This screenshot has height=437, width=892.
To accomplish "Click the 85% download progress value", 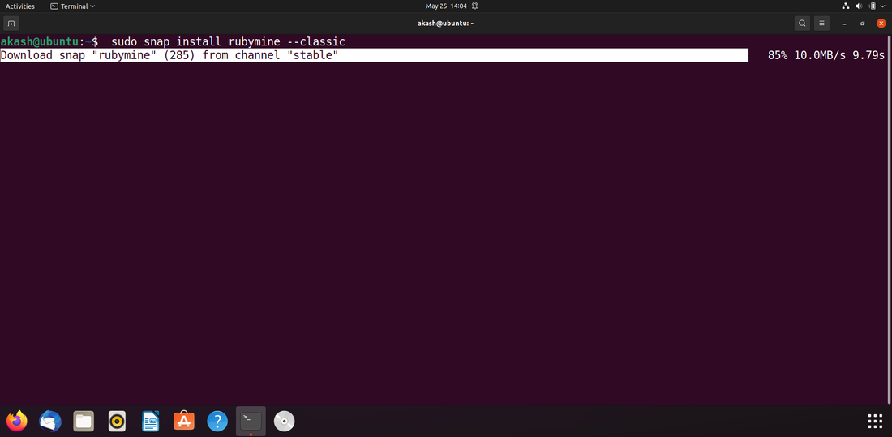I will pyautogui.click(x=778, y=55).
